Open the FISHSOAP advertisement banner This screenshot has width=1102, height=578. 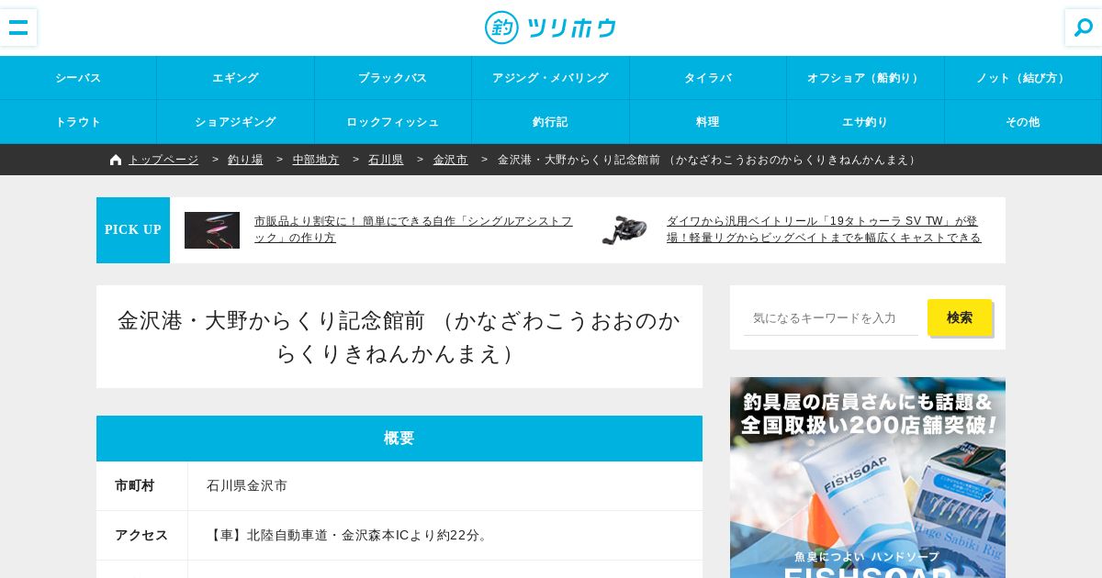click(868, 477)
